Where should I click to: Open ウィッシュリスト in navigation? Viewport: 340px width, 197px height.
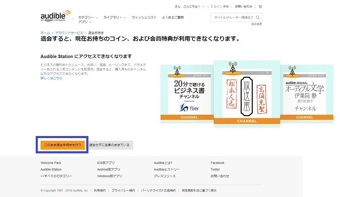(144, 17)
